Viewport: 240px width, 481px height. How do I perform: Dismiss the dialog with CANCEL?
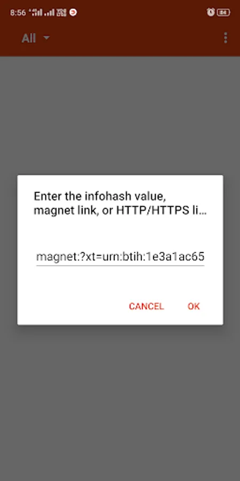(146, 306)
